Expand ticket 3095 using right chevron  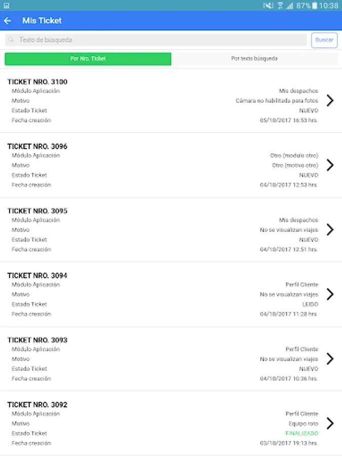(x=330, y=230)
